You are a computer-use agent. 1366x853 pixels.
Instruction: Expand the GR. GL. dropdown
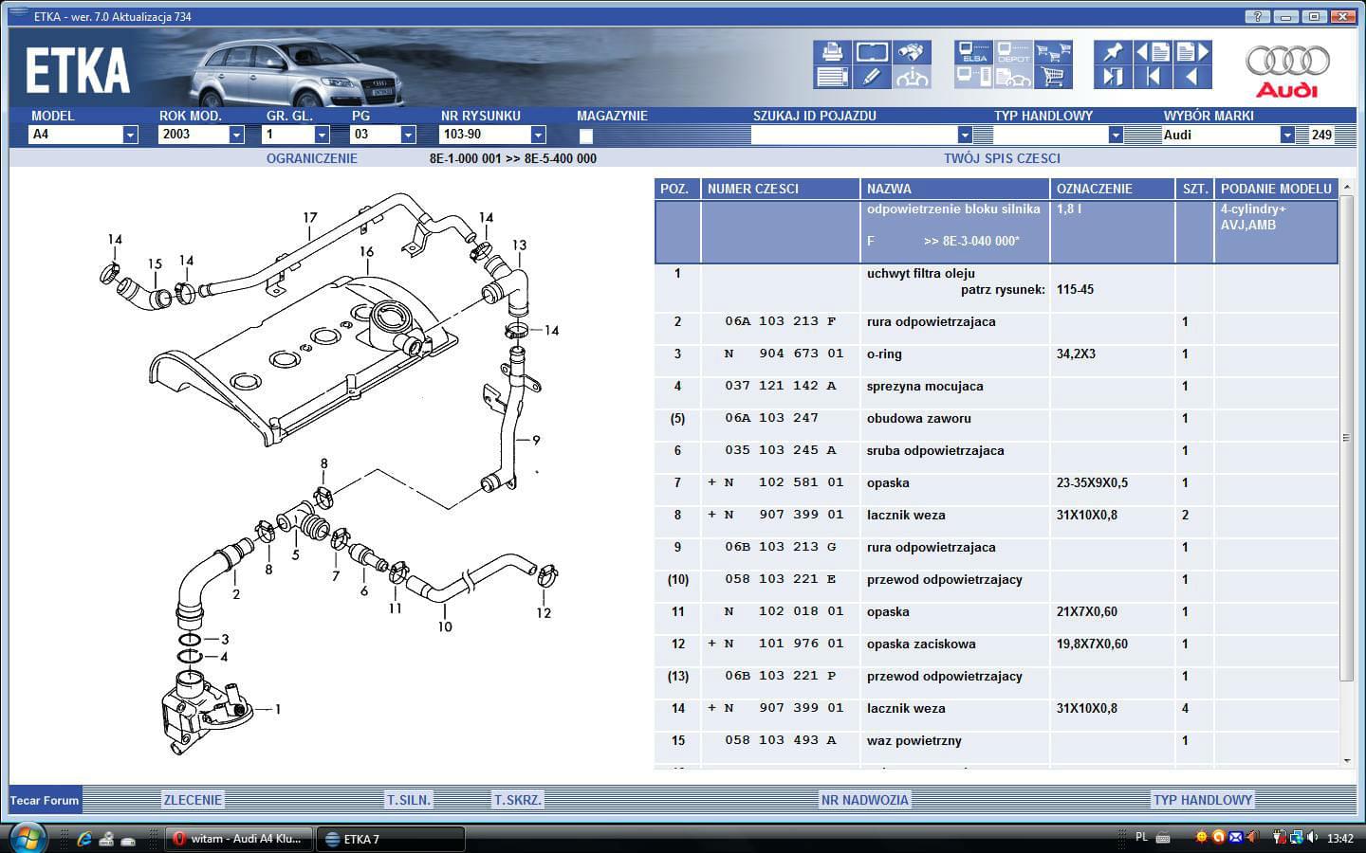[322, 136]
